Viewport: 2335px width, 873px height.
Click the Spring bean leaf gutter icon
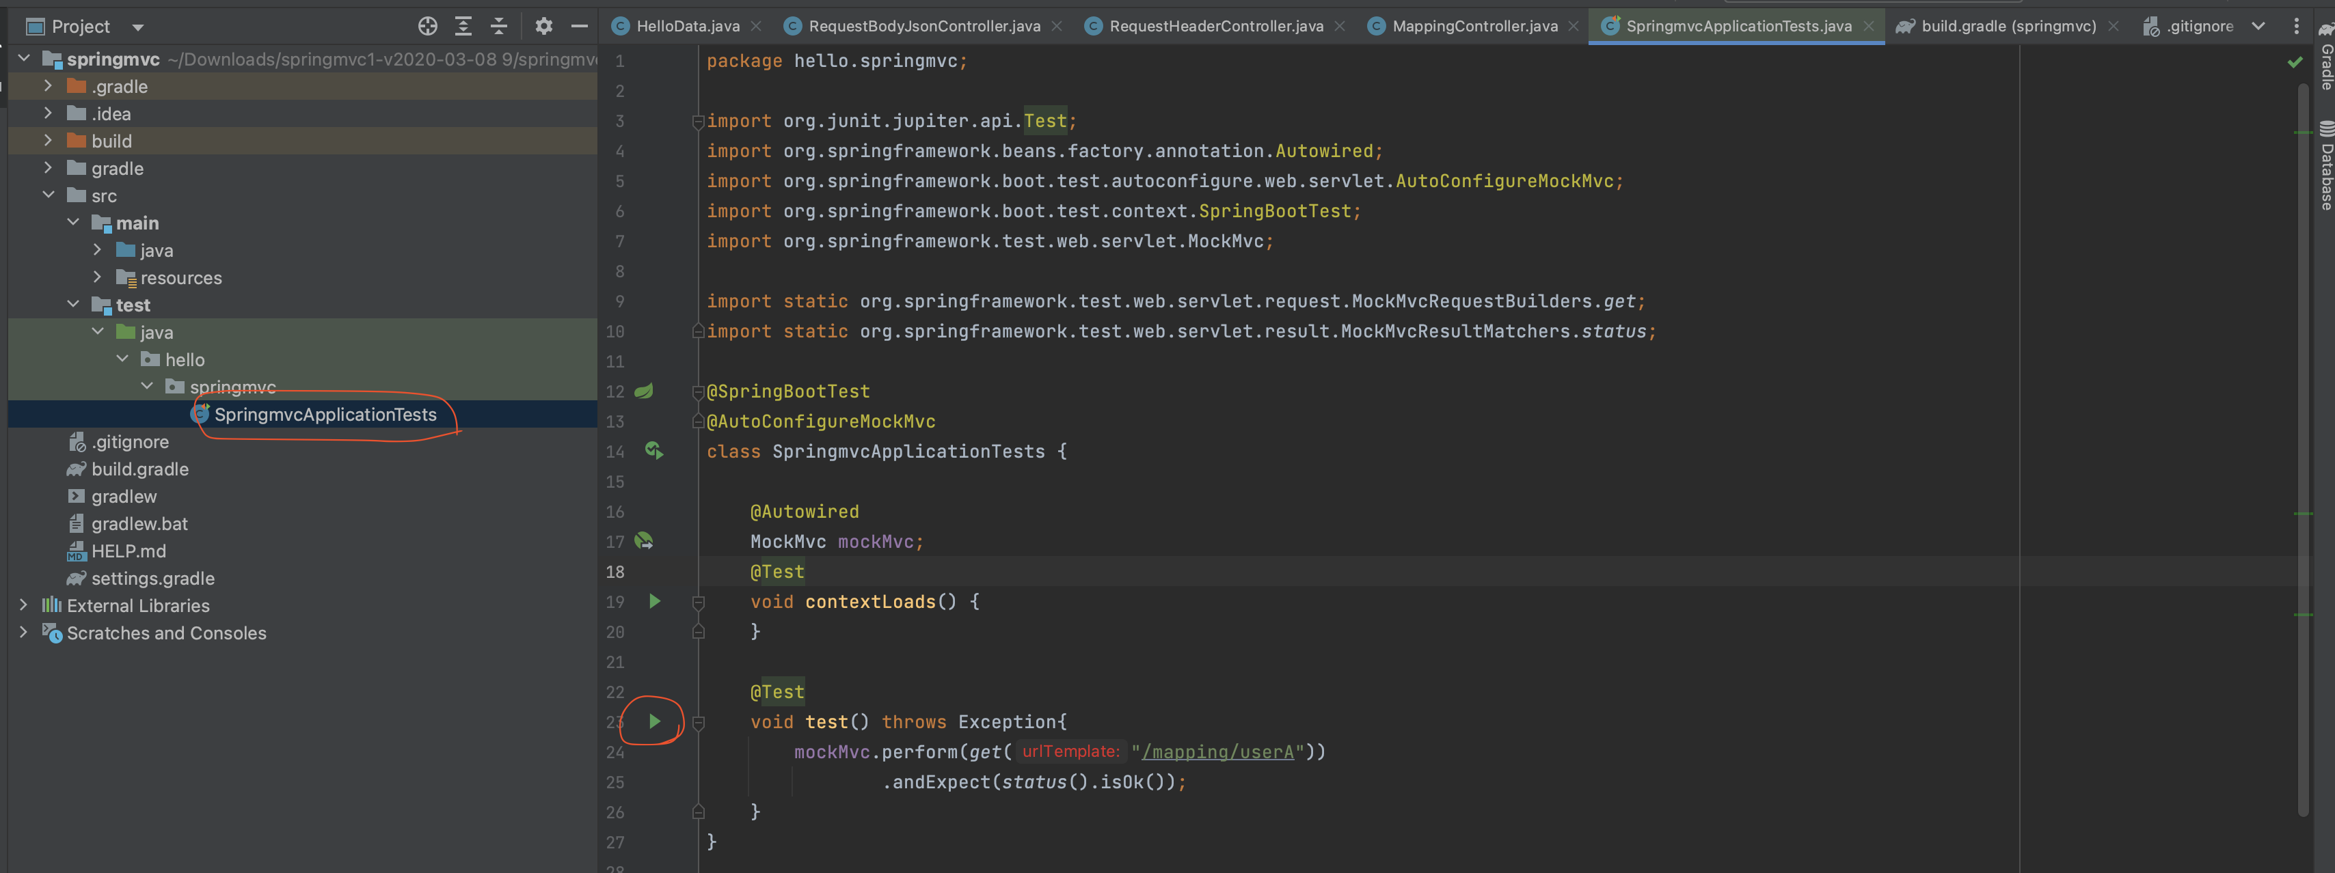click(x=644, y=391)
